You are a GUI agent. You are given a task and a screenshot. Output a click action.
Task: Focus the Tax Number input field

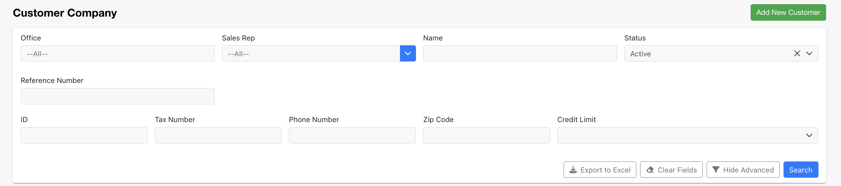[218, 135]
